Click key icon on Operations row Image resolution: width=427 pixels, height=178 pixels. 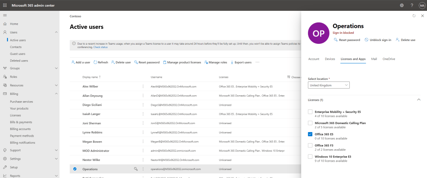click(135, 169)
